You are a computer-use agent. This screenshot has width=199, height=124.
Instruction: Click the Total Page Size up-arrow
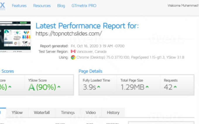coord(147,87)
